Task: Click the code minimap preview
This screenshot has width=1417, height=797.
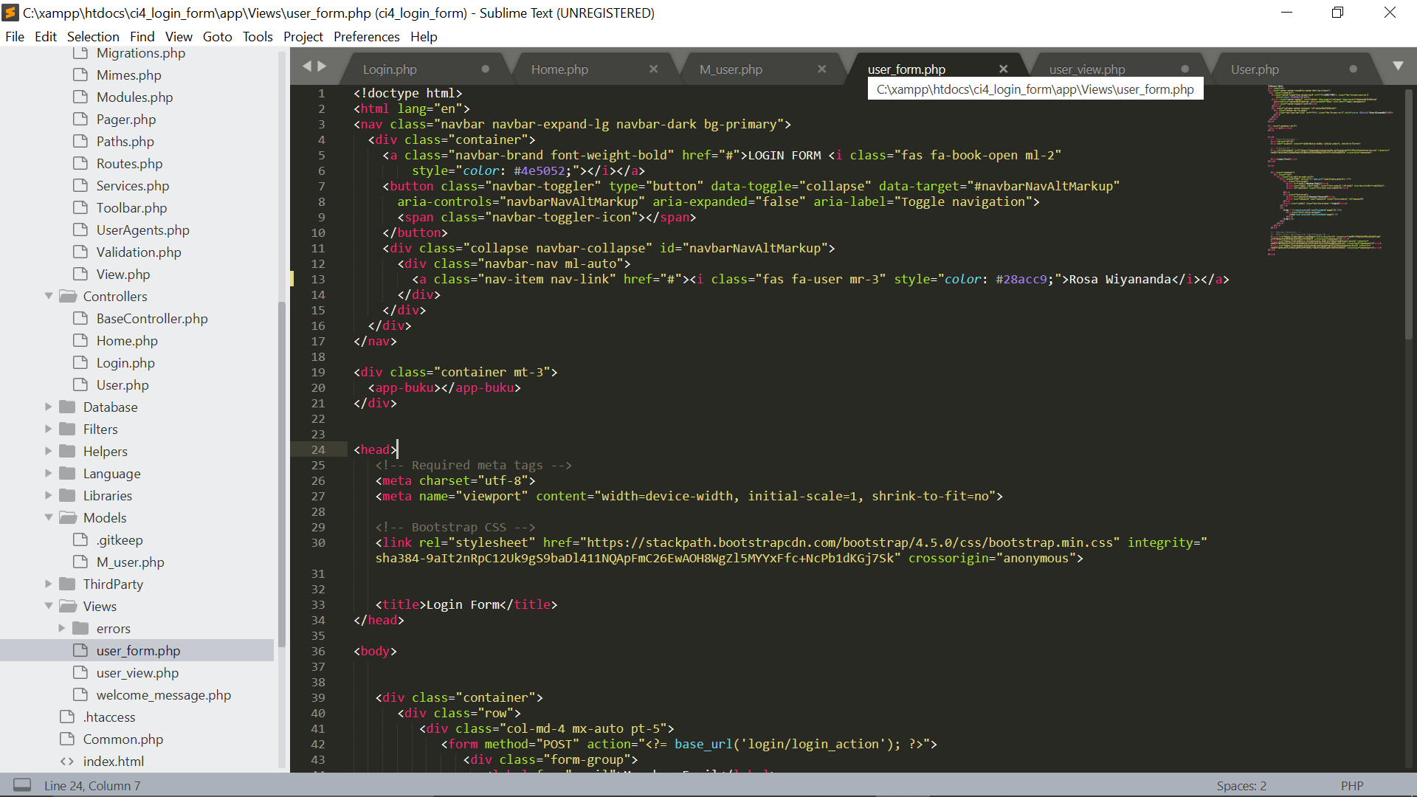Action: coord(1329,170)
